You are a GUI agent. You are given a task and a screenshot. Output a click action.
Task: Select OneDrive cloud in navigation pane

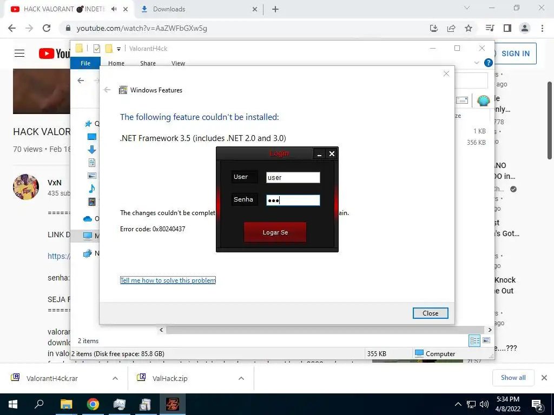click(x=88, y=219)
